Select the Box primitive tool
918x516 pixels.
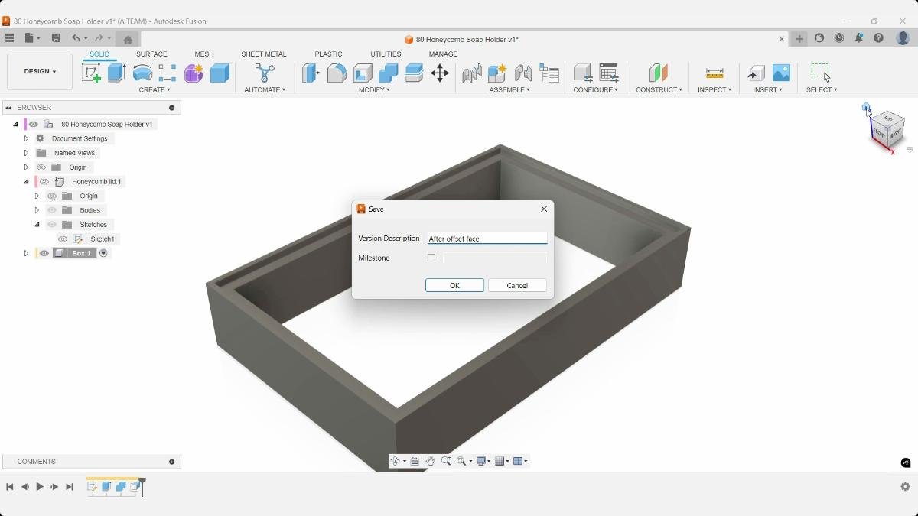[220, 73]
